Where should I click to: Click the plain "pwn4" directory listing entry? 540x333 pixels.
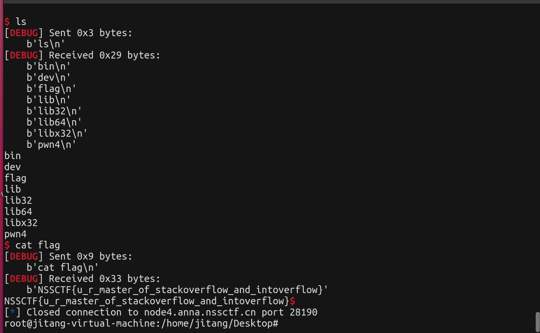click(15, 234)
